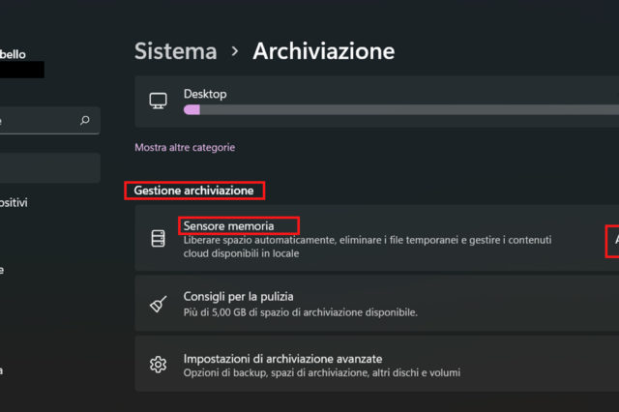Click the gear icon for advanced storage settings
The width and height of the screenshot is (619, 412).
click(x=158, y=364)
